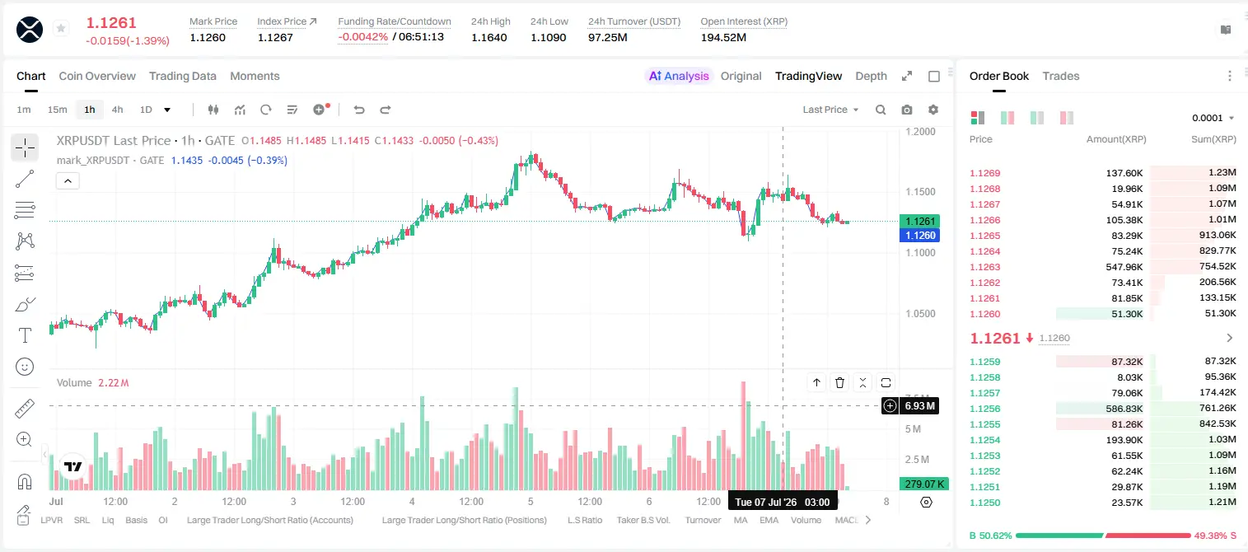Select the text annotation tool
The width and height of the screenshot is (1248, 552).
tap(25, 335)
